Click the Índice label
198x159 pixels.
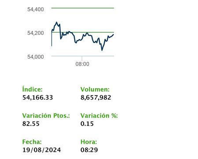(32, 89)
